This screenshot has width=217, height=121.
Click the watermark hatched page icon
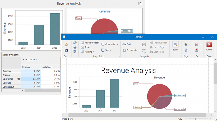coord(186,50)
